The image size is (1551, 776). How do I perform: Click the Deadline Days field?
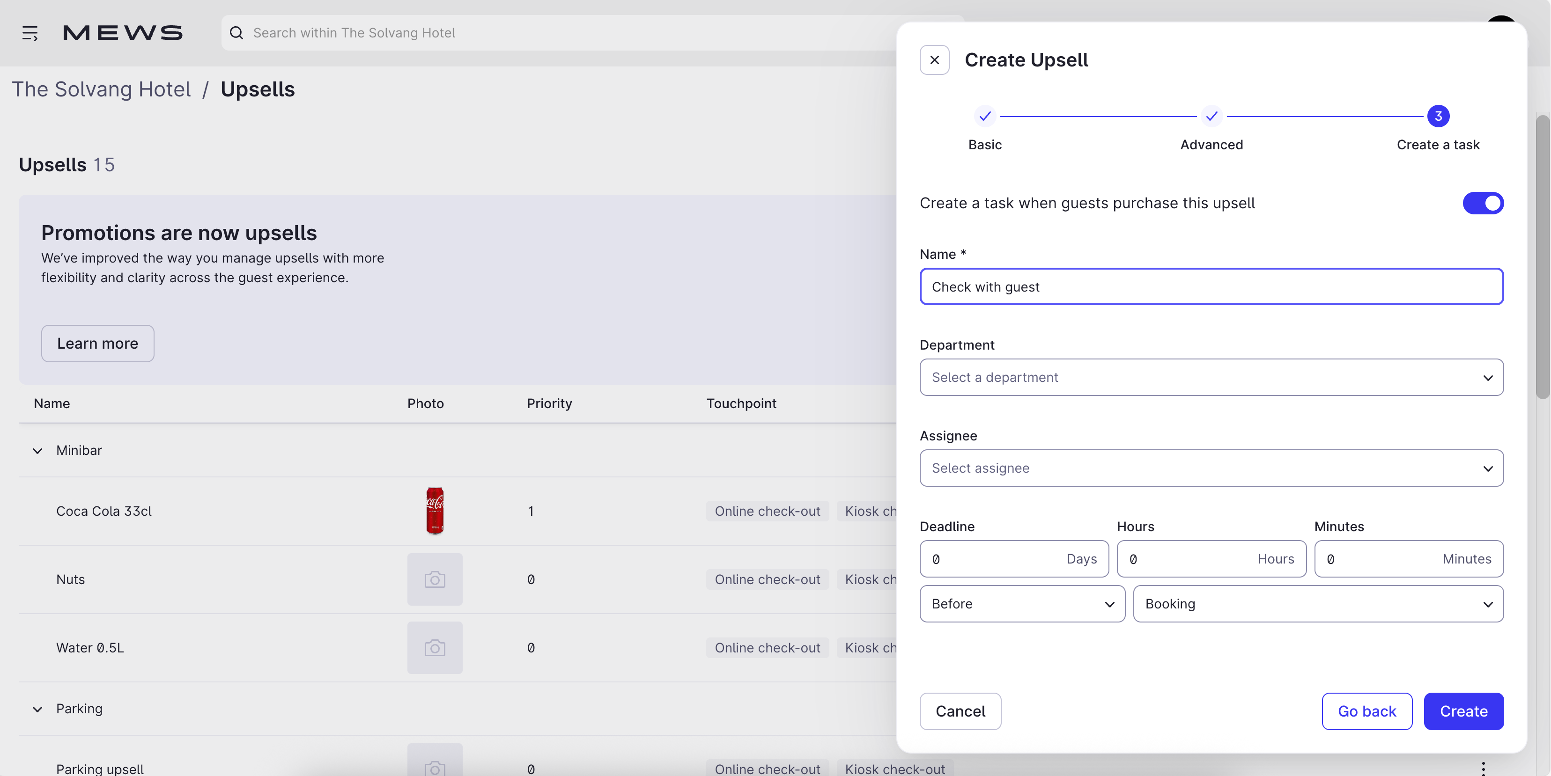click(x=1014, y=559)
